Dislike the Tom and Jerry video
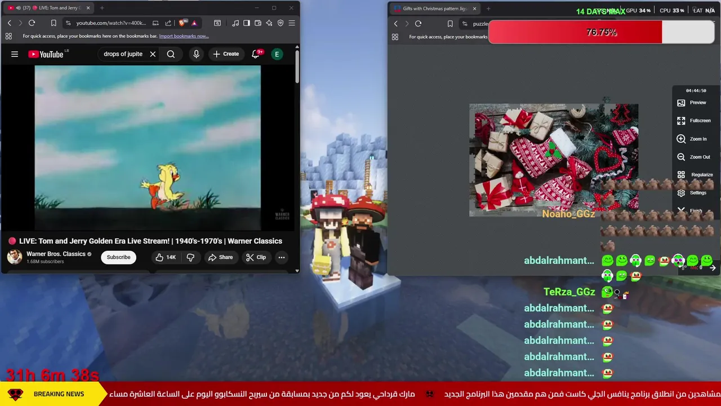Viewport: 721px width, 406px height. coord(190,257)
